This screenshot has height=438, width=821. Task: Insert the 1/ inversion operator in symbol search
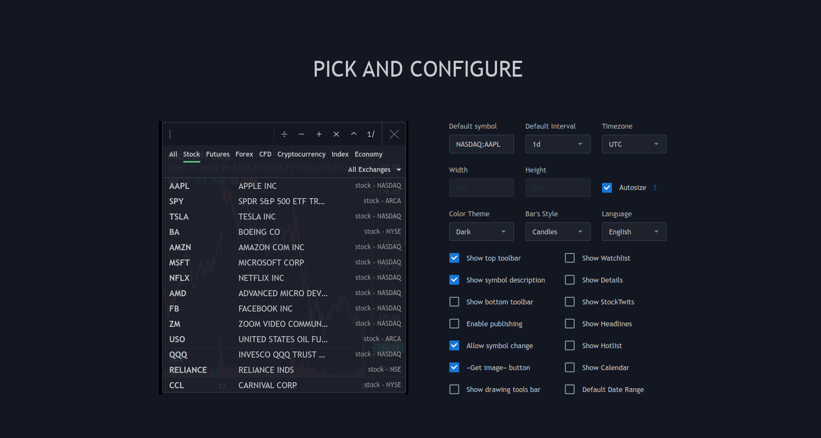tap(371, 134)
